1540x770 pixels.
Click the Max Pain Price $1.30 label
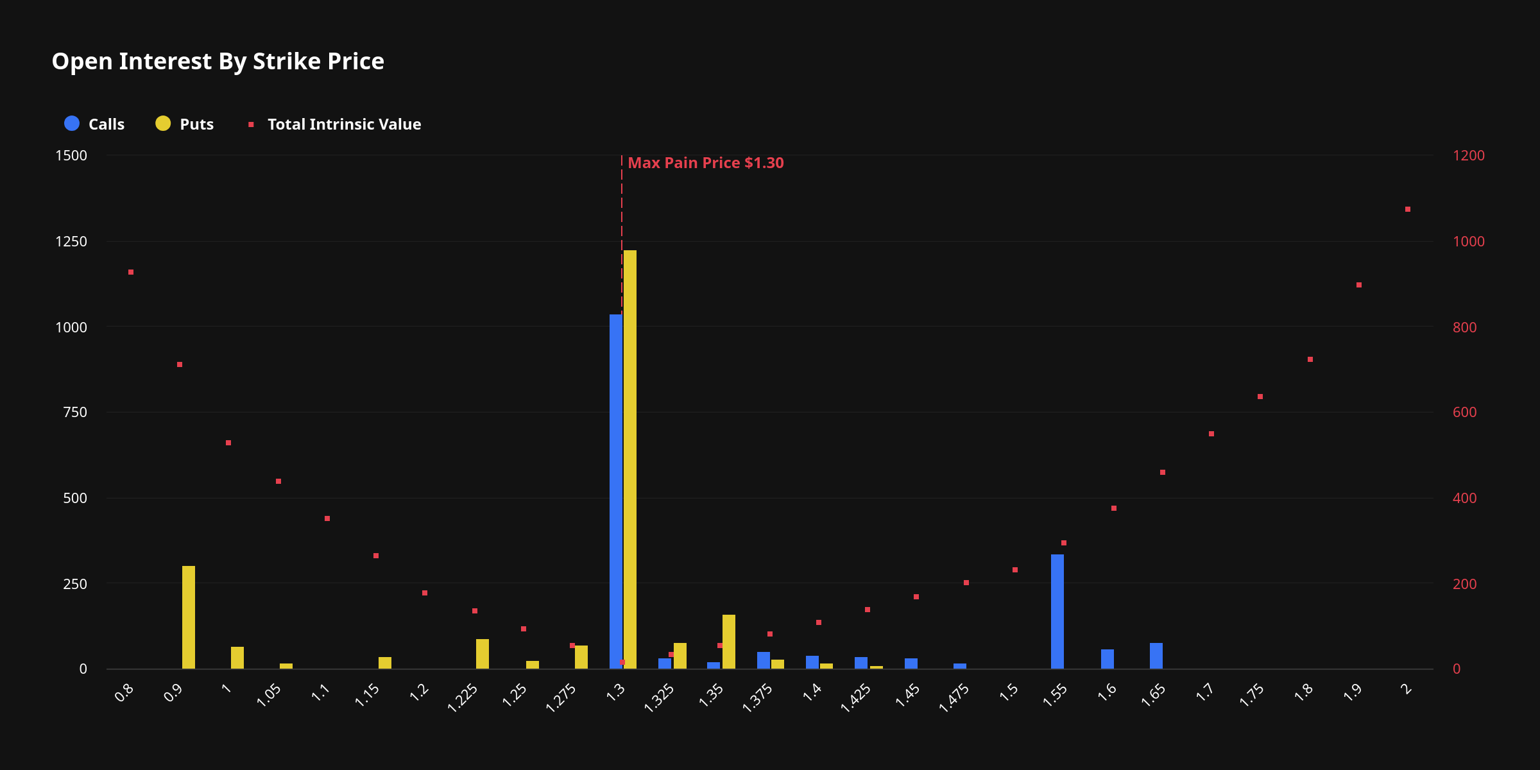705,163
